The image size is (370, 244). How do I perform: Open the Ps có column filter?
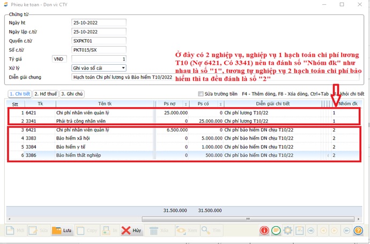(220, 104)
